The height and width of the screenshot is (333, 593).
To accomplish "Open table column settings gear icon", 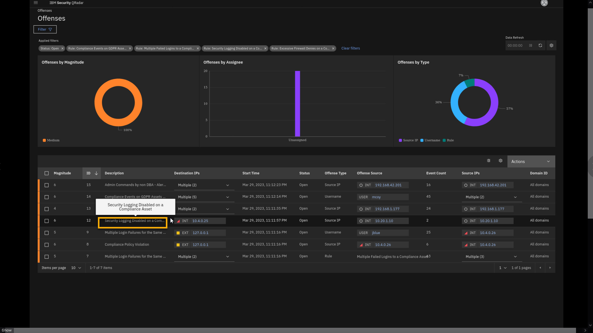I will pyautogui.click(x=500, y=161).
